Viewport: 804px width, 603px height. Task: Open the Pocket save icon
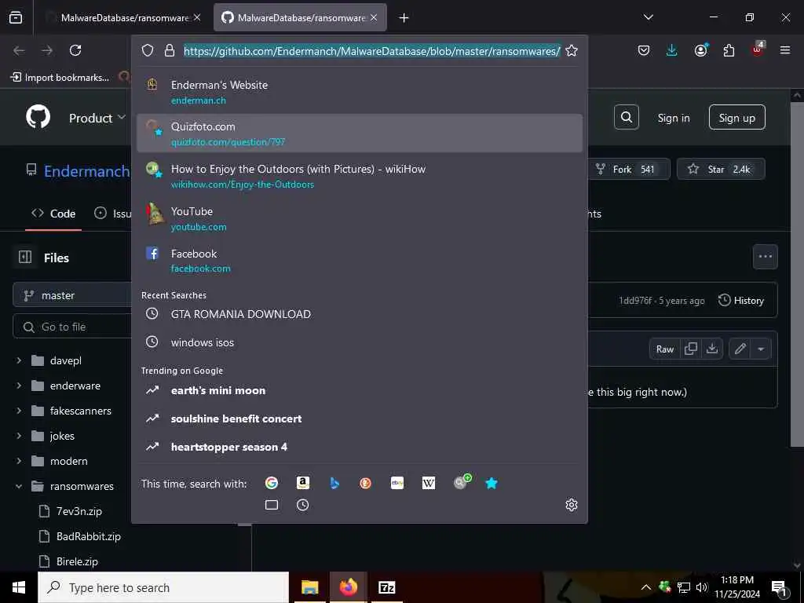(x=644, y=50)
